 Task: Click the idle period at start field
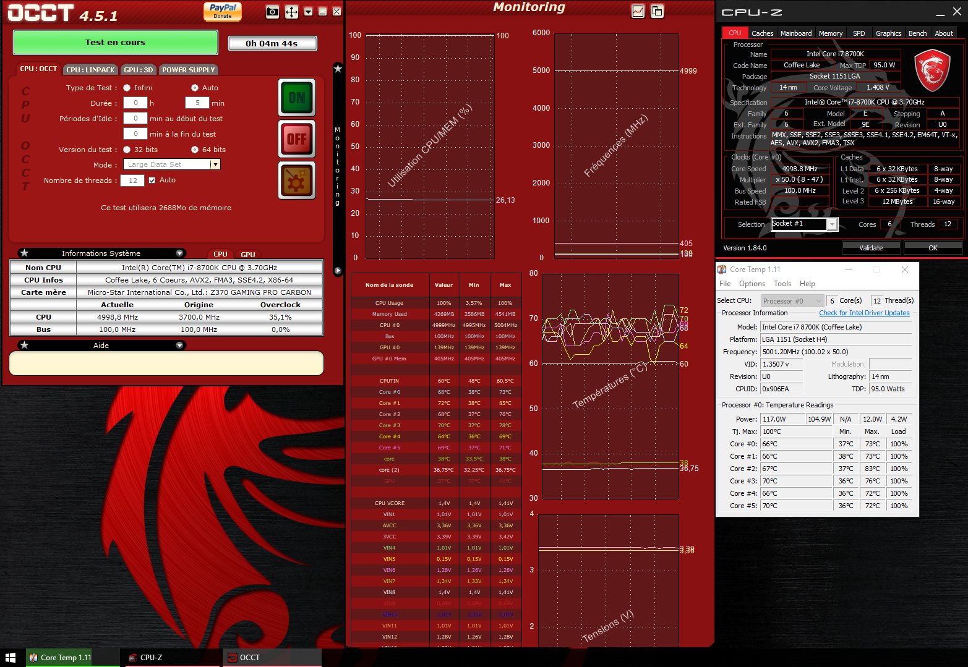click(x=135, y=118)
